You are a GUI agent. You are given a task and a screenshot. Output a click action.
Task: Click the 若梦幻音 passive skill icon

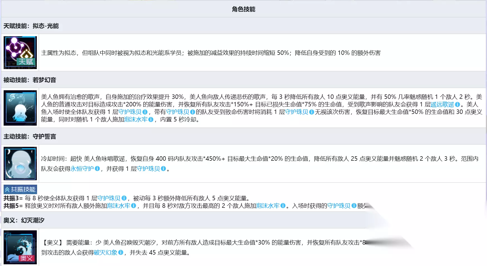point(20,108)
